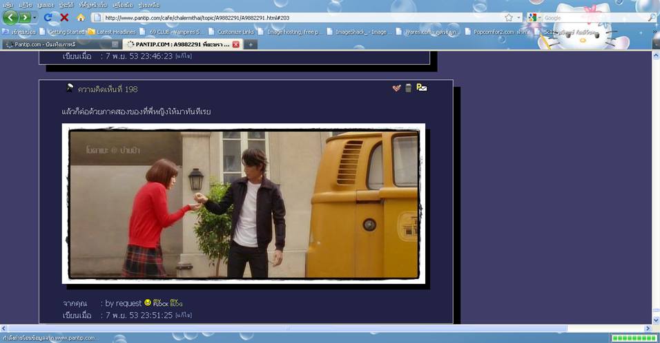Go back with the green back arrow

[x=10, y=18]
